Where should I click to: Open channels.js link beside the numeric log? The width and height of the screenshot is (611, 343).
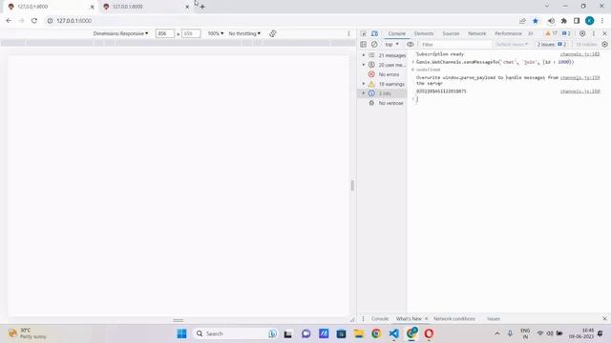pyautogui.click(x=579, y=91)
